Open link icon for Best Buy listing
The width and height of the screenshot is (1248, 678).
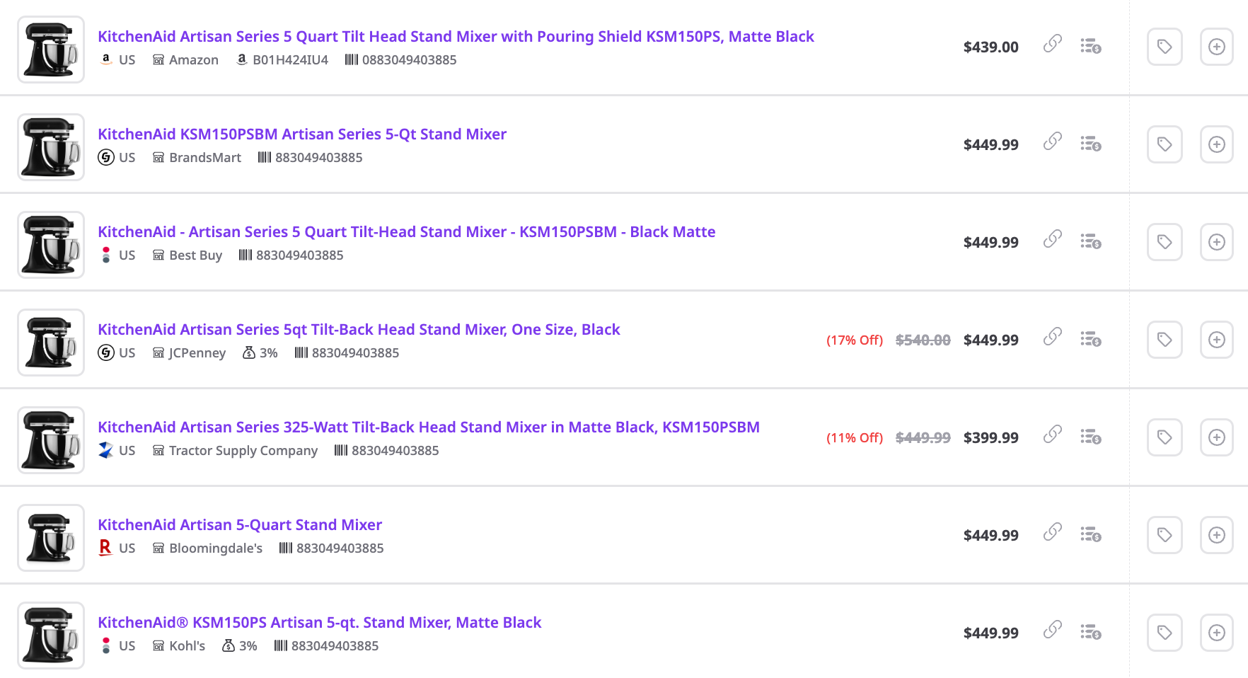tap(1053, 239)
